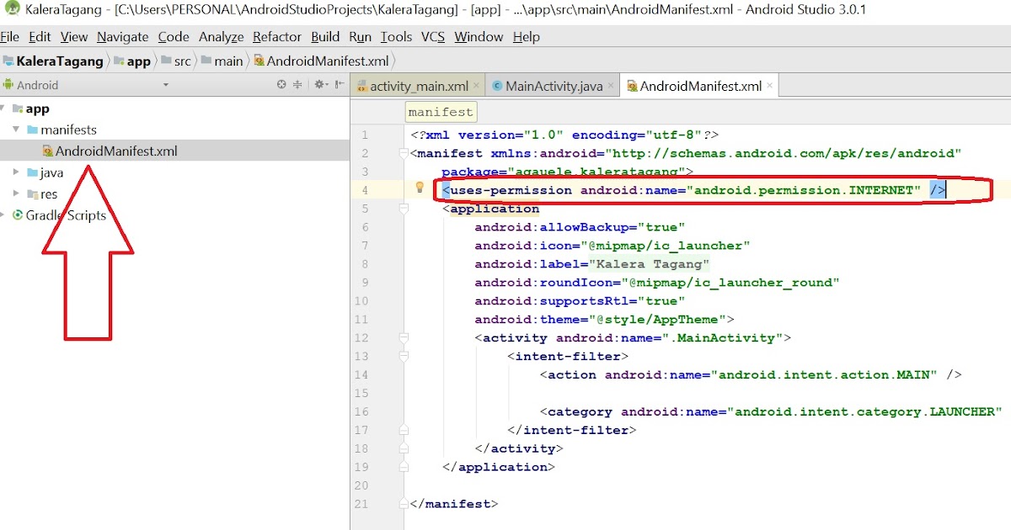Fold the activity tag at line 12

coord(404,337)
